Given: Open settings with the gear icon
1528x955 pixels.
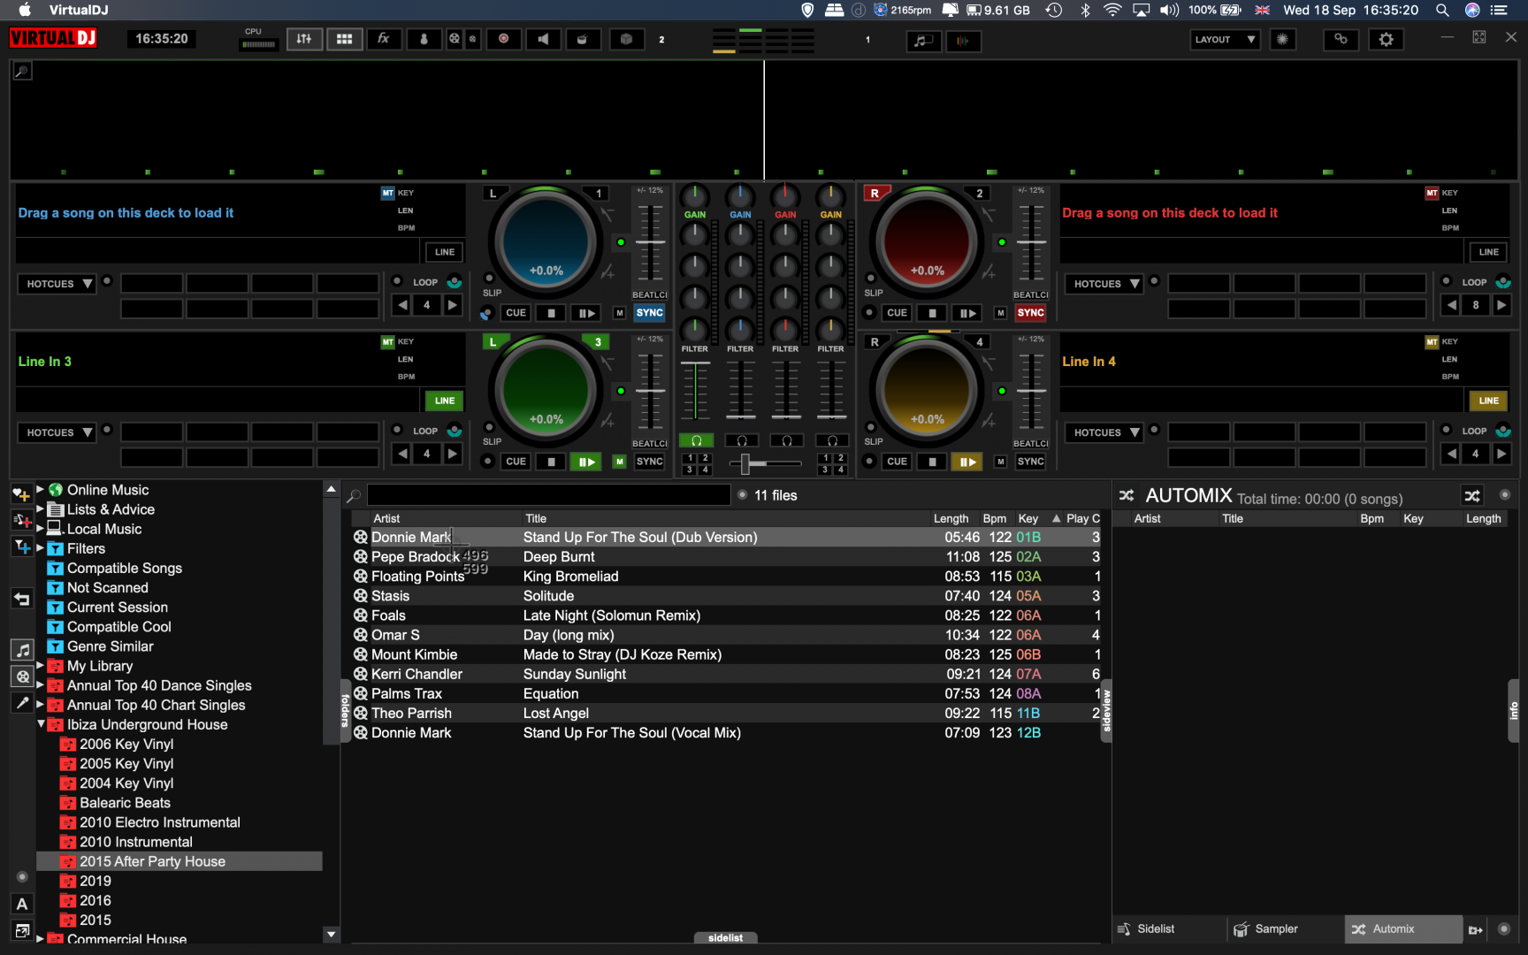Looking at the screenshot, I should pos(1386,39).
